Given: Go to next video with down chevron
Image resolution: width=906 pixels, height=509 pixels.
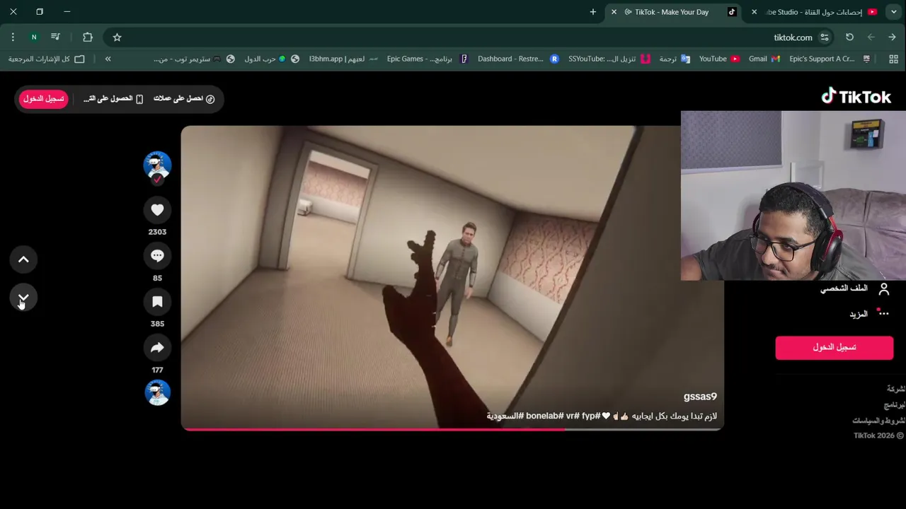Looking at the screenshot, I should [23, 298].
